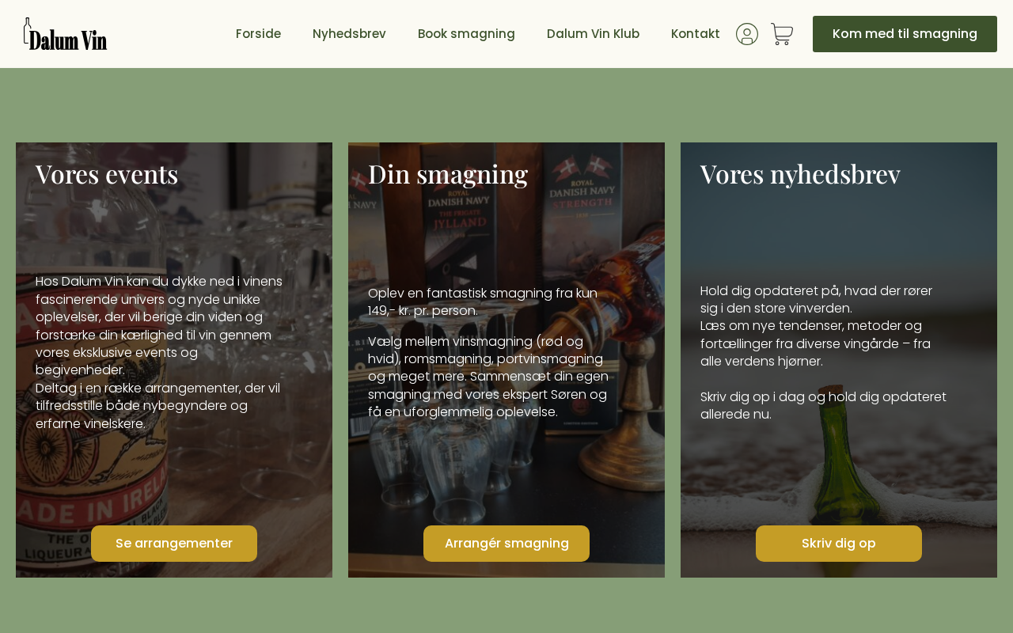This screenshot has height=633, width=1013.
Task: Click the Kom med til smagning button
Action: pyautogui.click(x=905, y=34)
